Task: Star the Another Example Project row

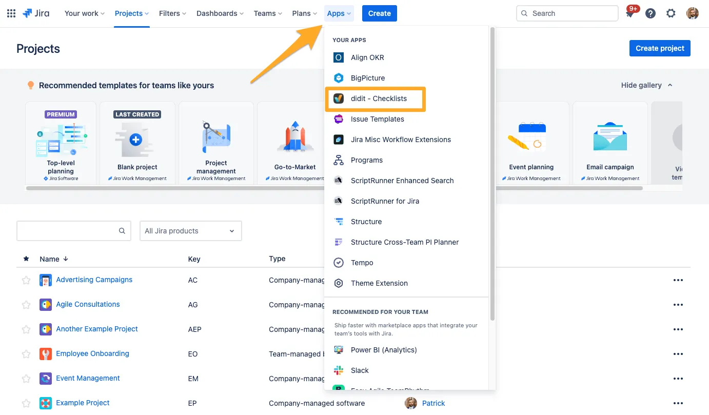Action: (x=26, y=329)
